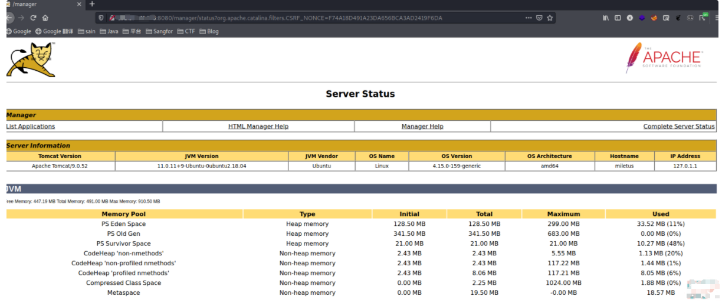Open the 平台 bookmarks folder
The width and height of the screenshot is (722, 306).
pos(132,31)
